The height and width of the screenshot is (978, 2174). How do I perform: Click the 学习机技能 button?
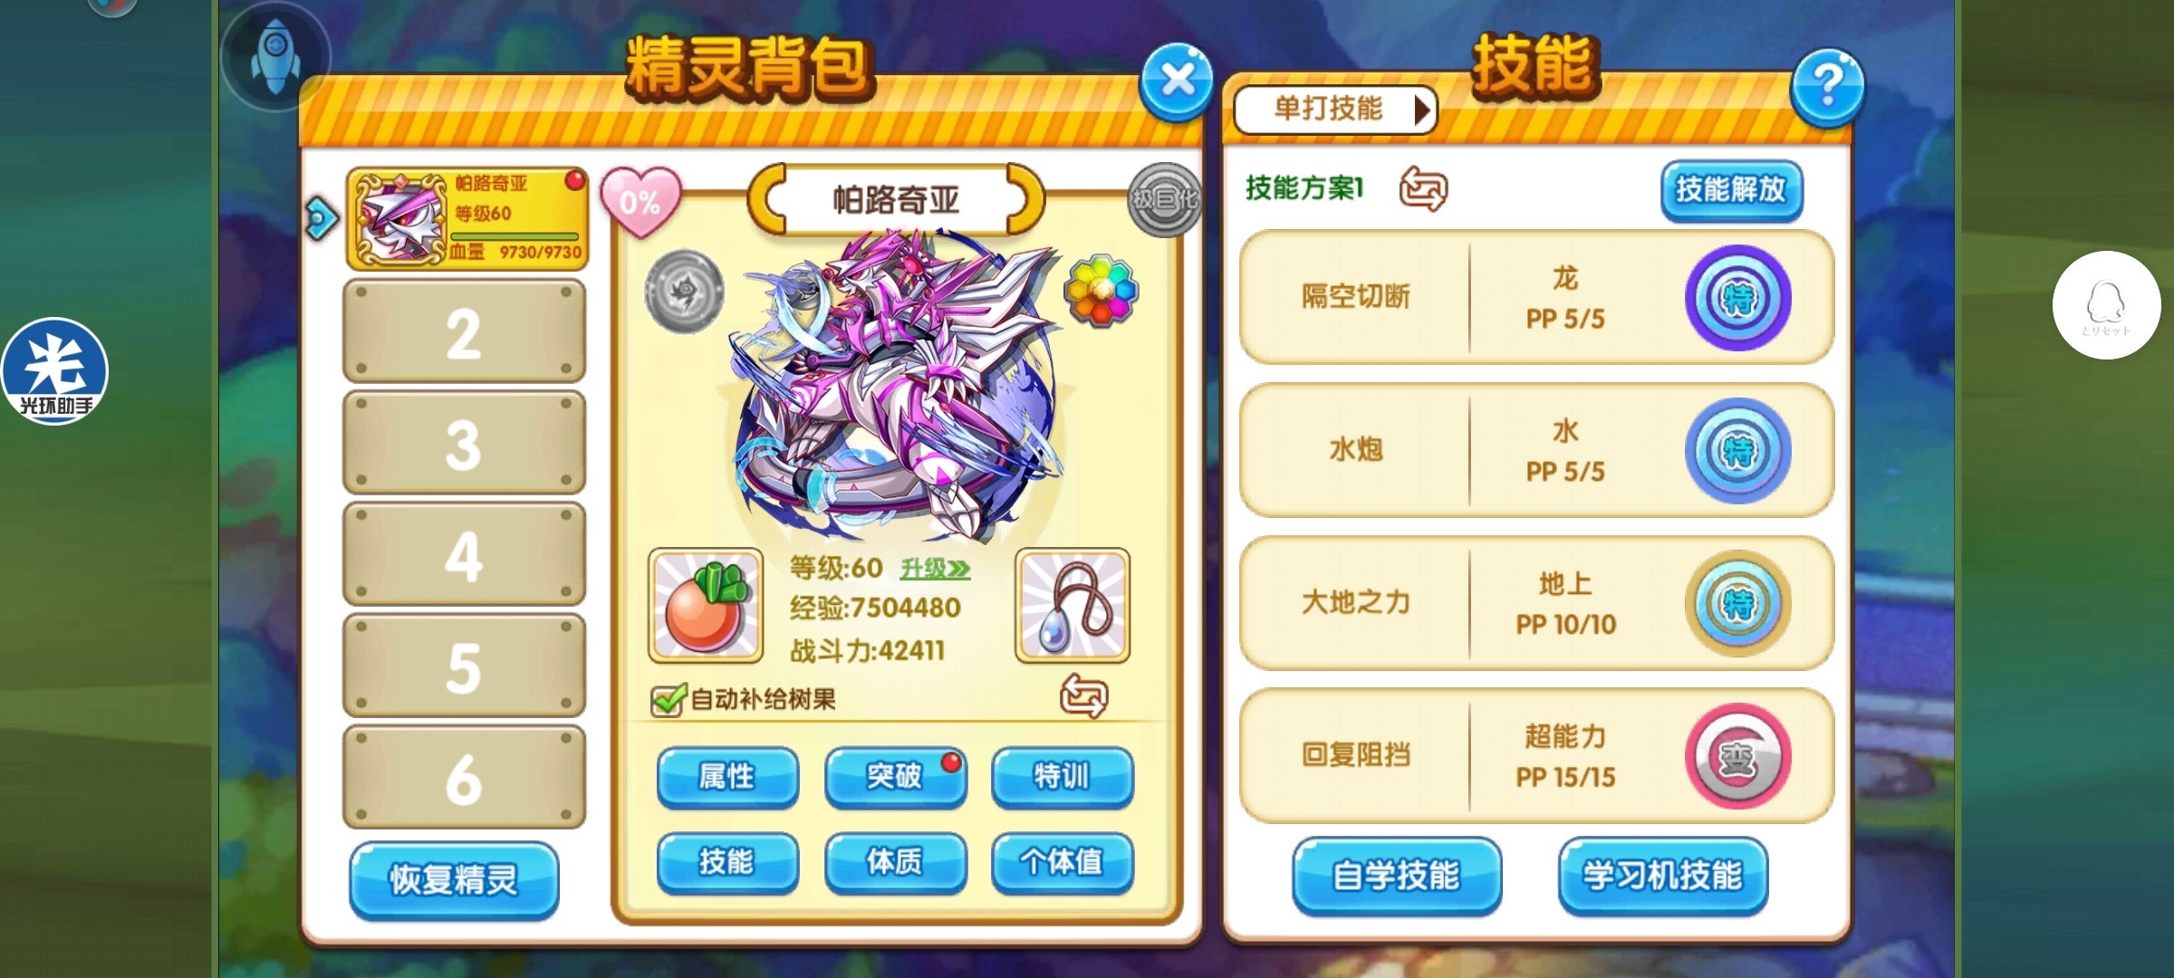pyautogui.click(x=1662, y=876)
